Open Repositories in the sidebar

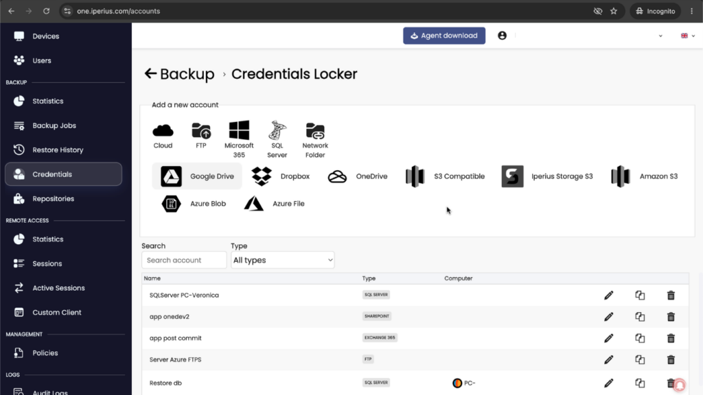pos(54,199)
